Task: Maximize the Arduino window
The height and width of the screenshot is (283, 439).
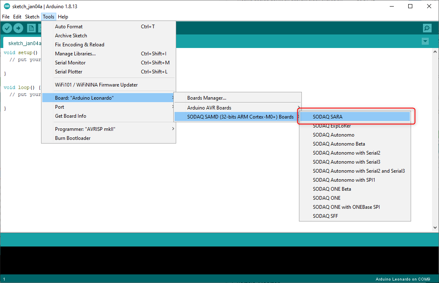Action: 410,6
